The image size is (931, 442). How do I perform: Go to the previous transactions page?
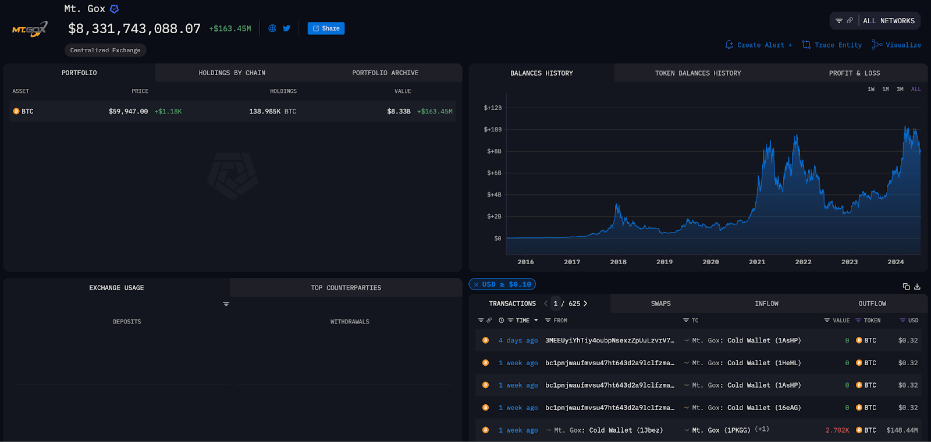[x=546, y=304]
